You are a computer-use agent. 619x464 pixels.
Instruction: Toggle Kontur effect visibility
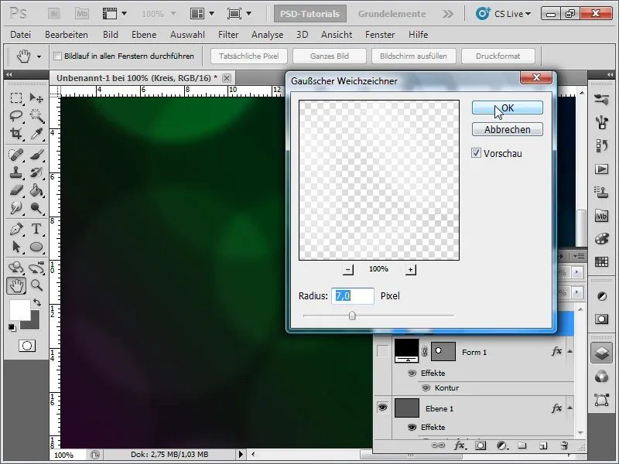click(x=426, y=388)
